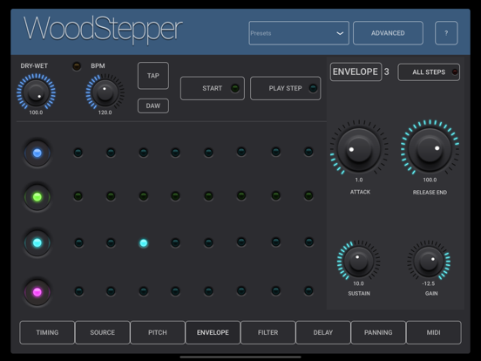Image resolution: width=481 pixels, height=361 pixels.
Task: Toggle step 8 in the cyan row
Action: pyautogui.click(x=309, y=242)
